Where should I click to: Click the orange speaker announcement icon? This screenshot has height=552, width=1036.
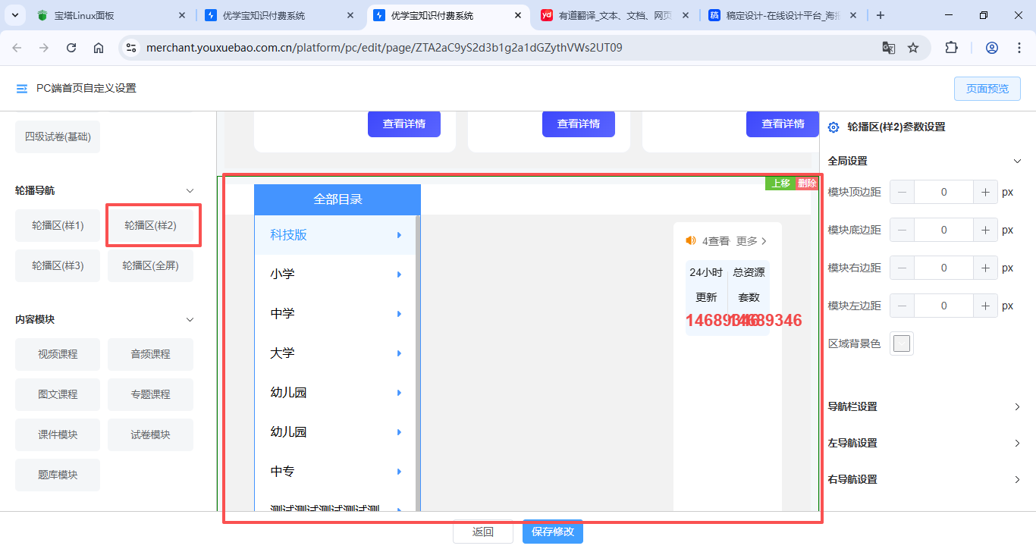(x=690, y=240)
